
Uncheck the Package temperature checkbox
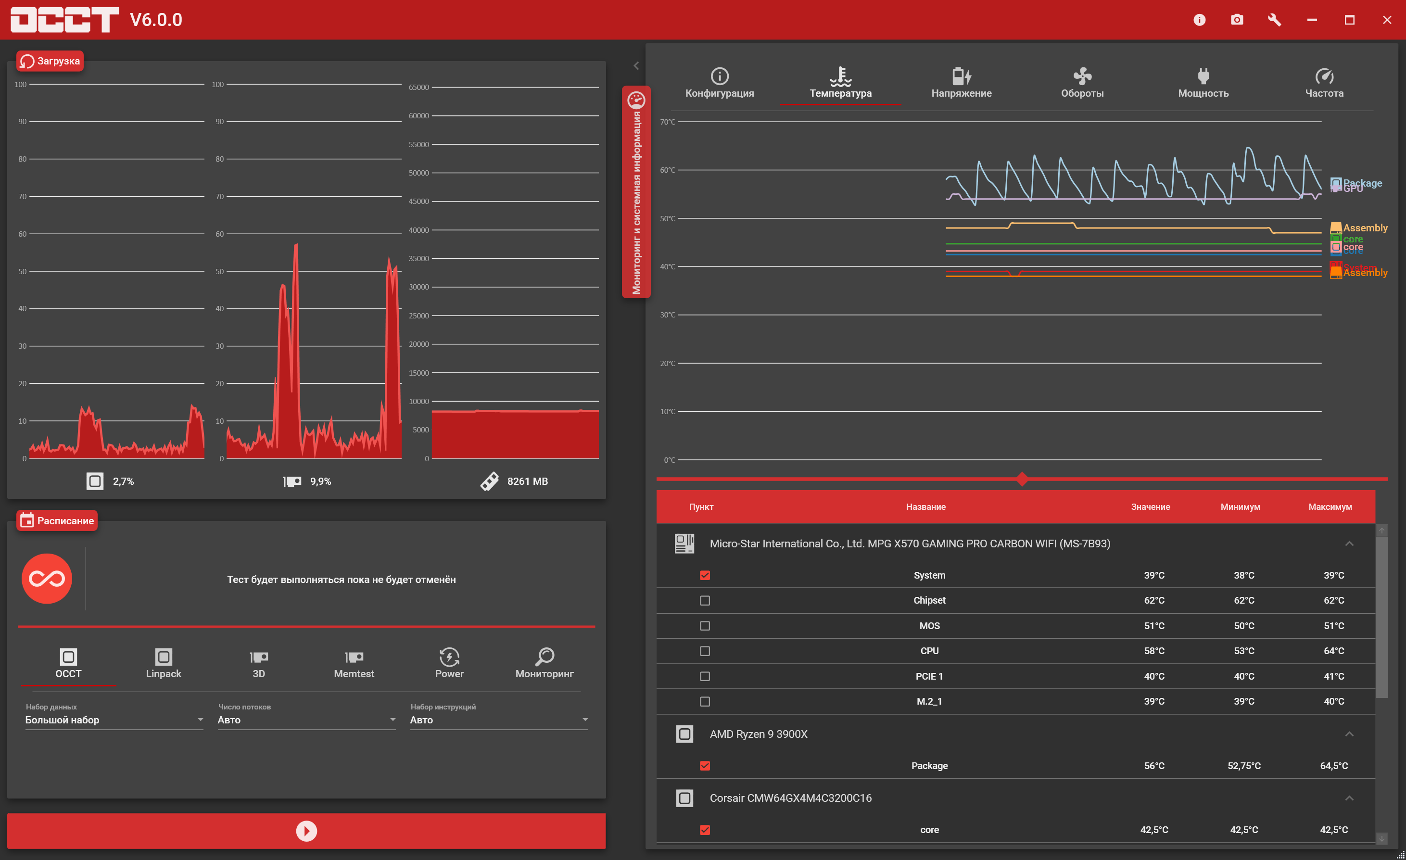coord(705,766)
